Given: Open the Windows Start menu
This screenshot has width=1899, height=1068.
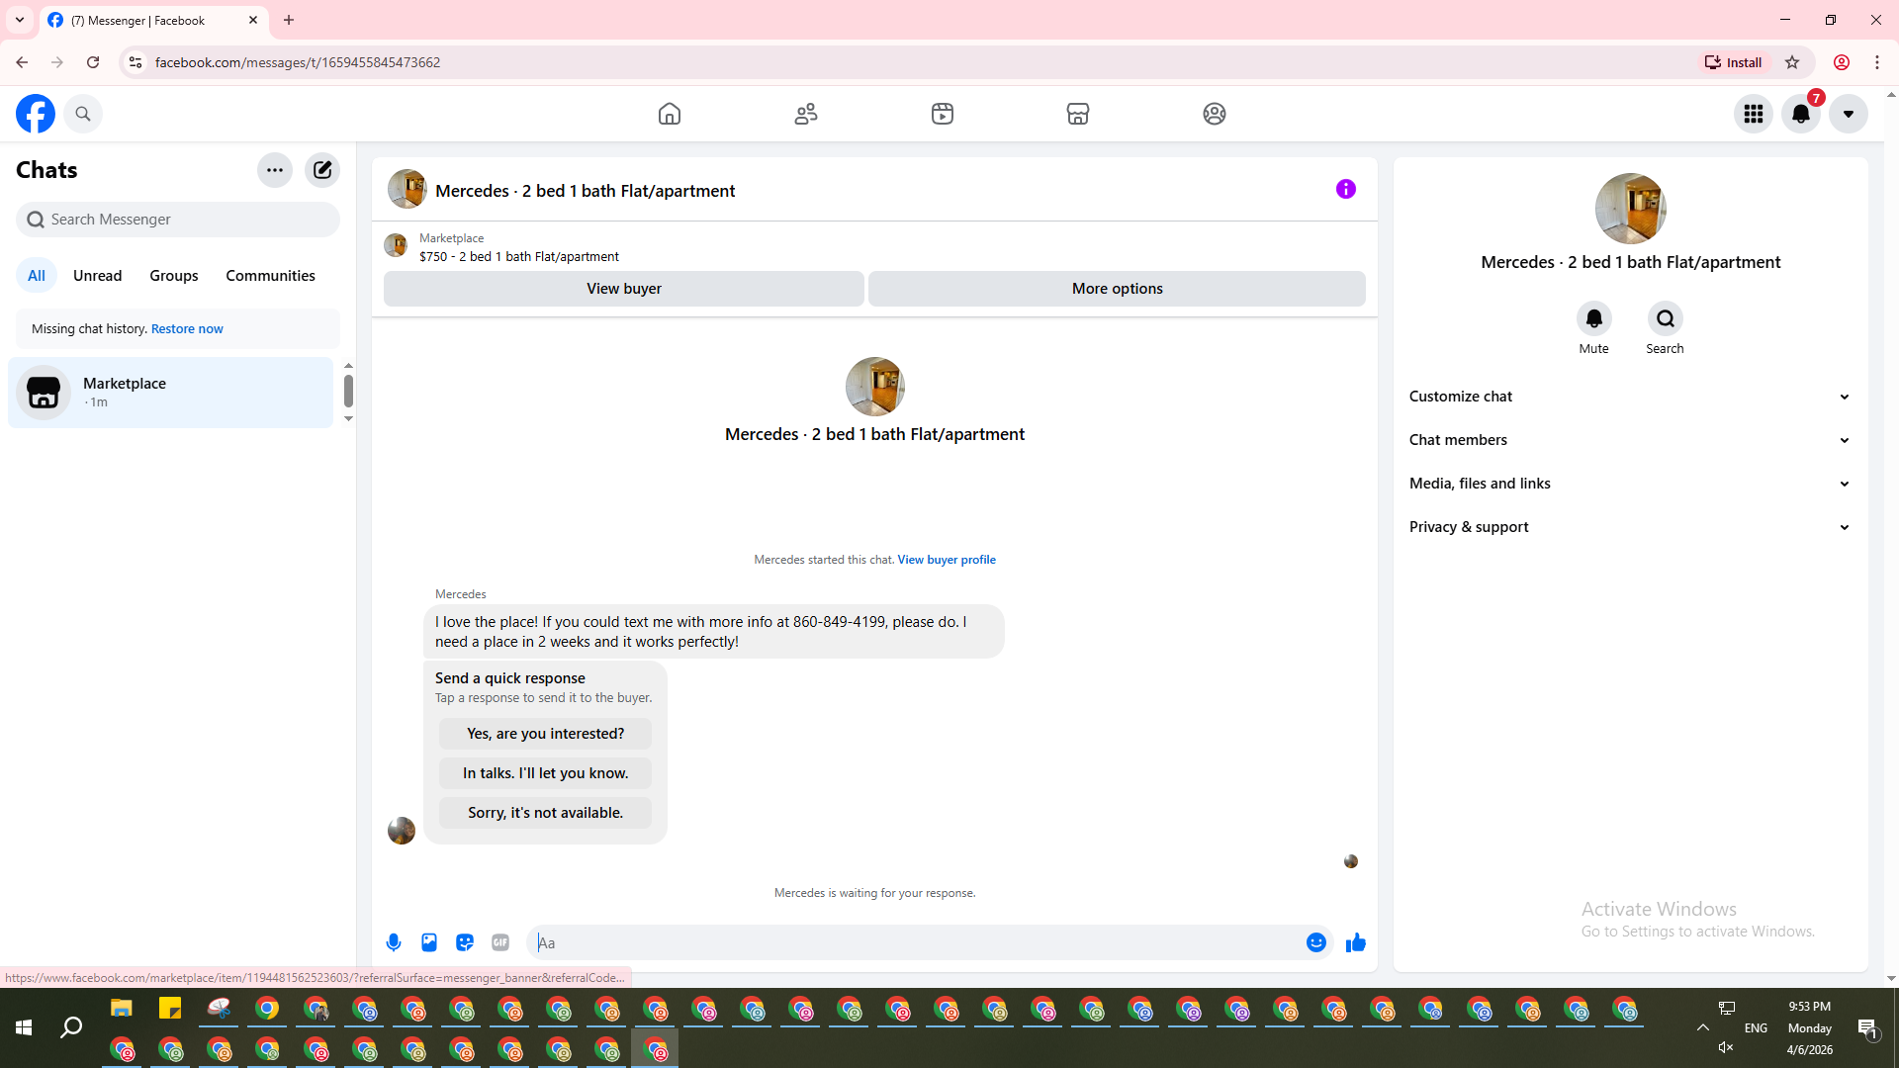Looking at the screenshot, I should pyautogui.click(x=24, y=1028).
